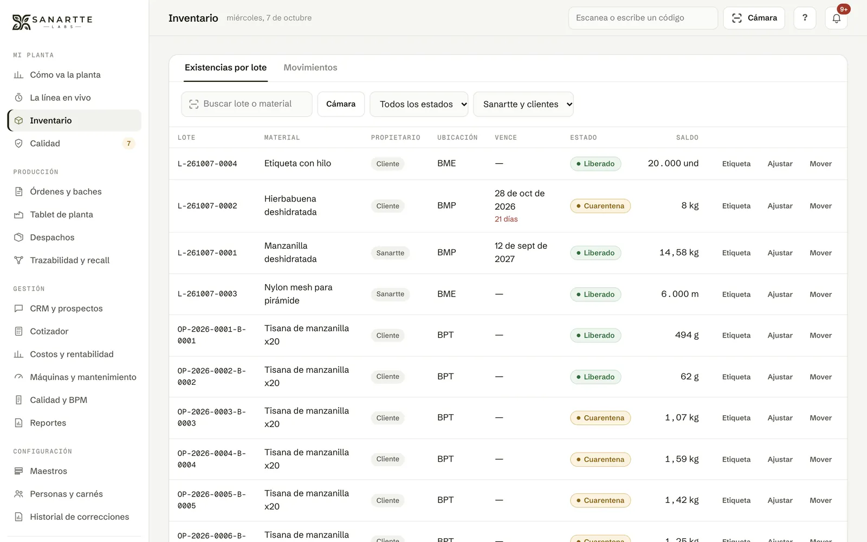Select the Inventario box icon
The image size is (867, 542).
(x=18, y=120)
